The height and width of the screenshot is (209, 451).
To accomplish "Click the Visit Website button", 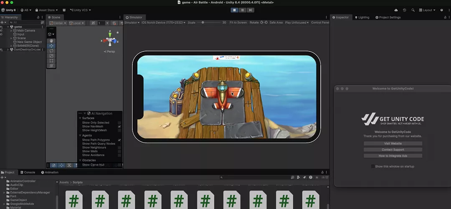I will 393,143.
